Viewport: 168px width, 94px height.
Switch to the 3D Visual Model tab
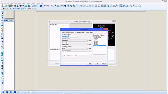click(x=89, y=32)
